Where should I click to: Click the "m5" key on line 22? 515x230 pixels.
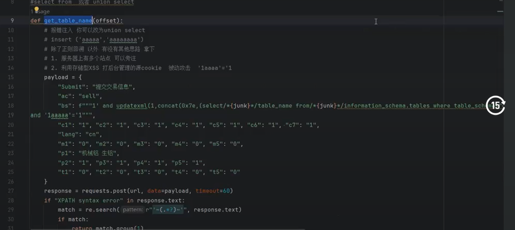(x=217, y=144)
